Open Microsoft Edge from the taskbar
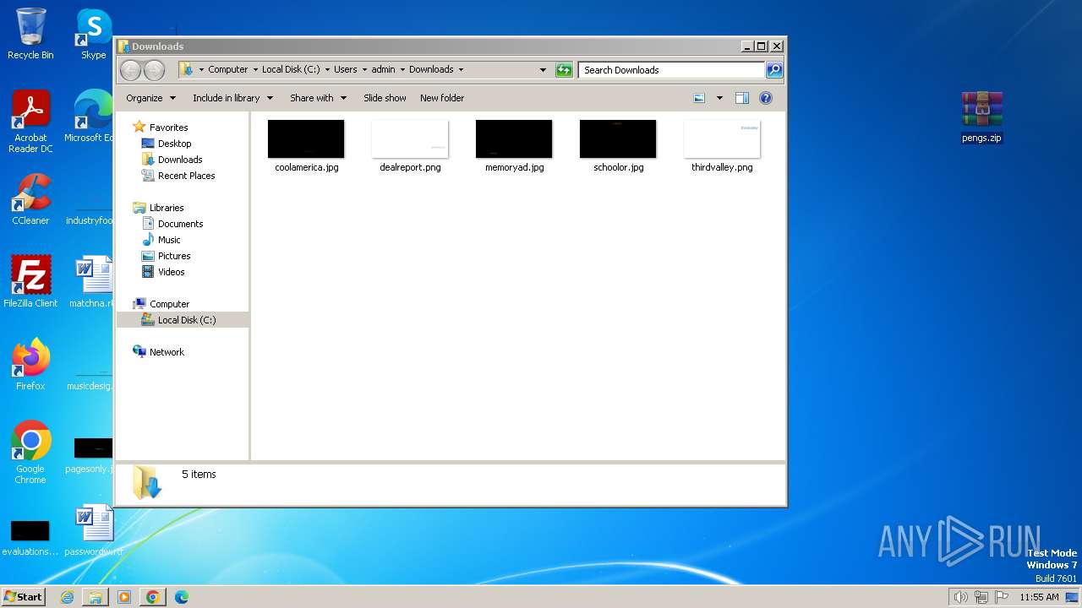 click(182, 597)
